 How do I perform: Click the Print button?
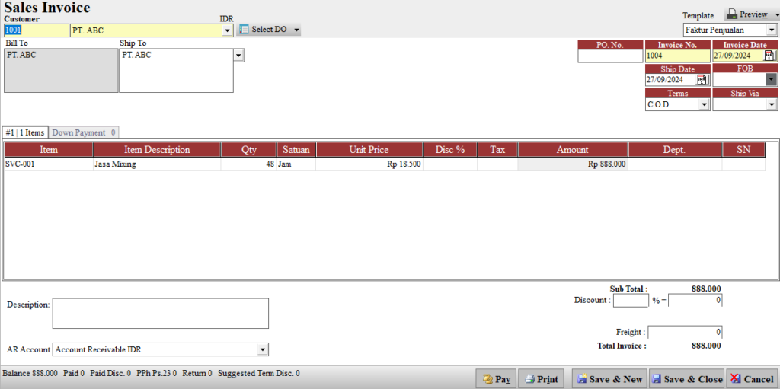[x=542, y=379]
